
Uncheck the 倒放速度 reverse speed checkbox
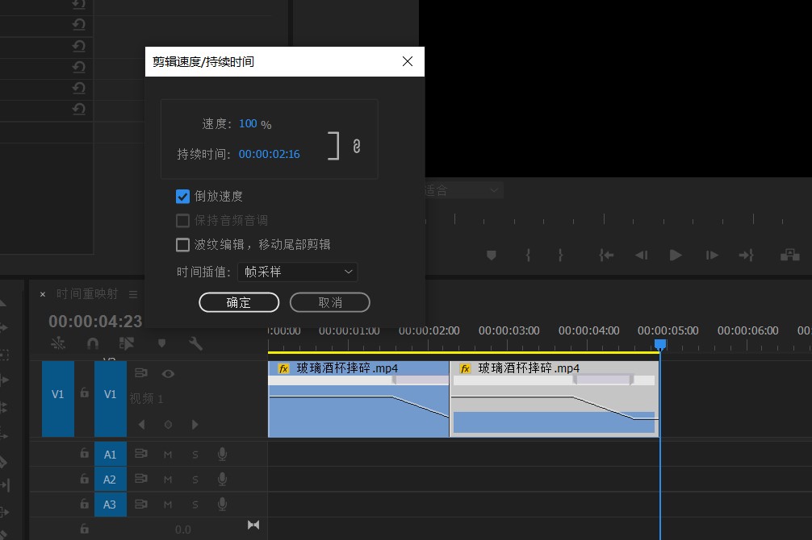[183, 196]
